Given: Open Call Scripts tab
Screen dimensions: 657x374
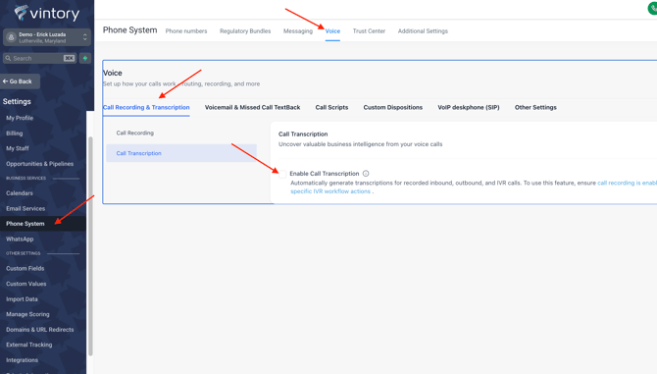Looking at the screenshot, I should (x=331, y=107).
